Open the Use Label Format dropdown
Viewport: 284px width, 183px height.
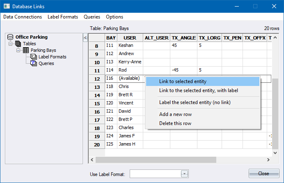184,174
